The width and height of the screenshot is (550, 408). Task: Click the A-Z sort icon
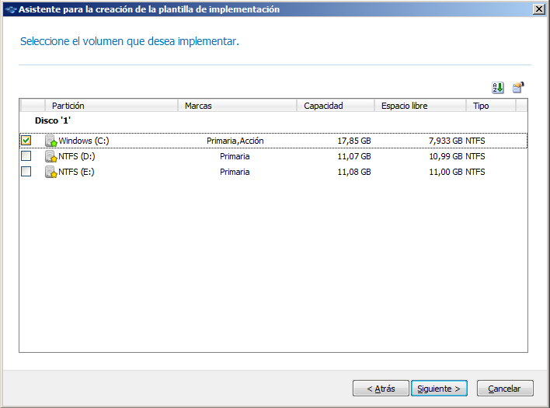click(x=498, y=88)
